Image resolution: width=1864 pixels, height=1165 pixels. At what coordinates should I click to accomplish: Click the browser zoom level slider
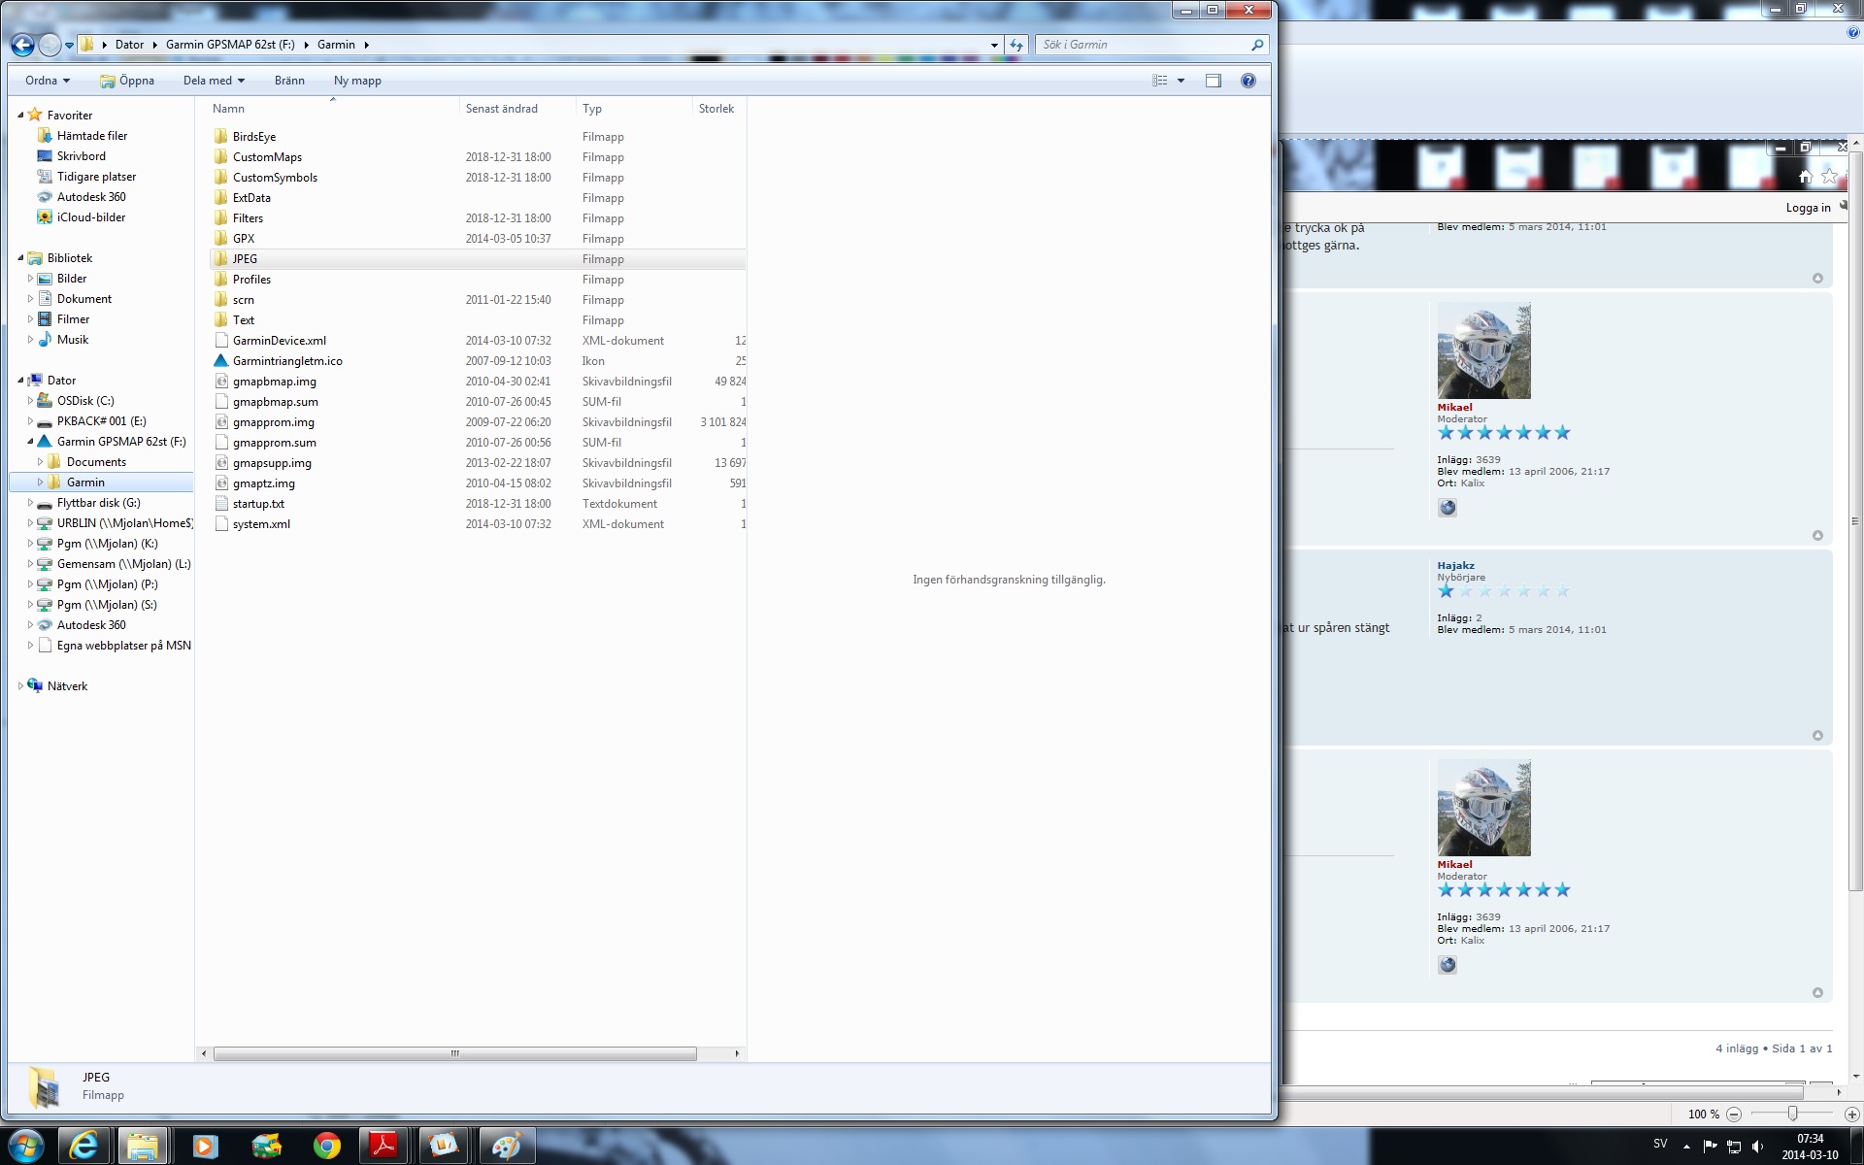click(1792, 1114)
